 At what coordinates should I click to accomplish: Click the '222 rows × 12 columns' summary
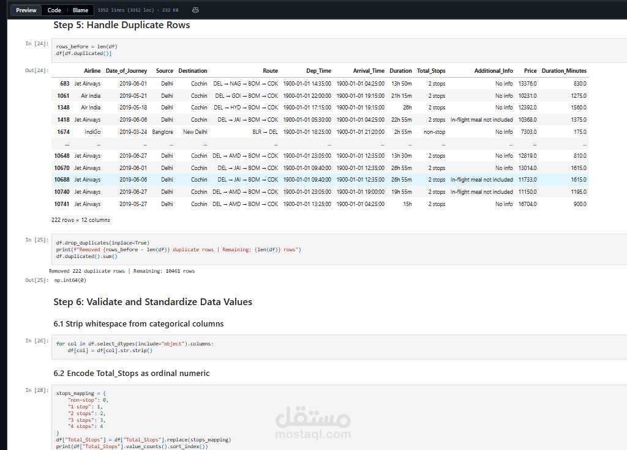pyautogui.click(x=80, y=220)
